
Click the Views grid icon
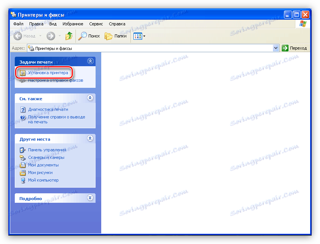(138, 36)
